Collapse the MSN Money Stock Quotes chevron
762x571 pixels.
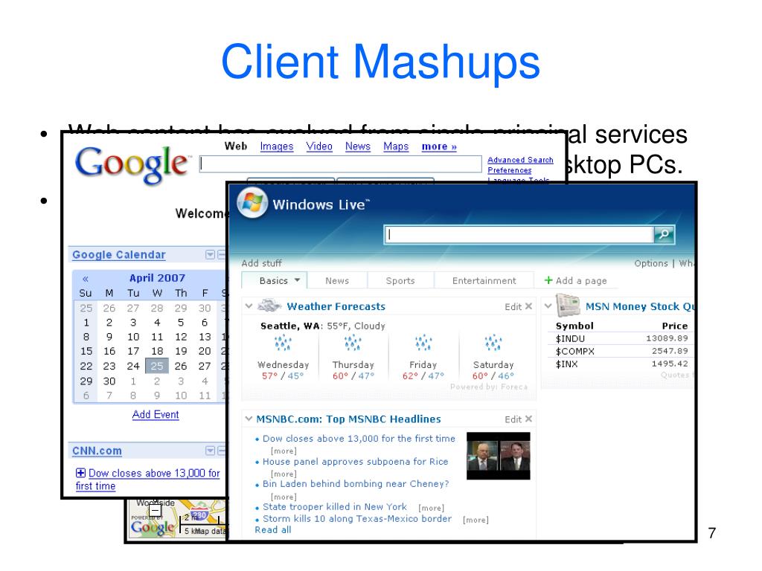click(x=548, y=306)
